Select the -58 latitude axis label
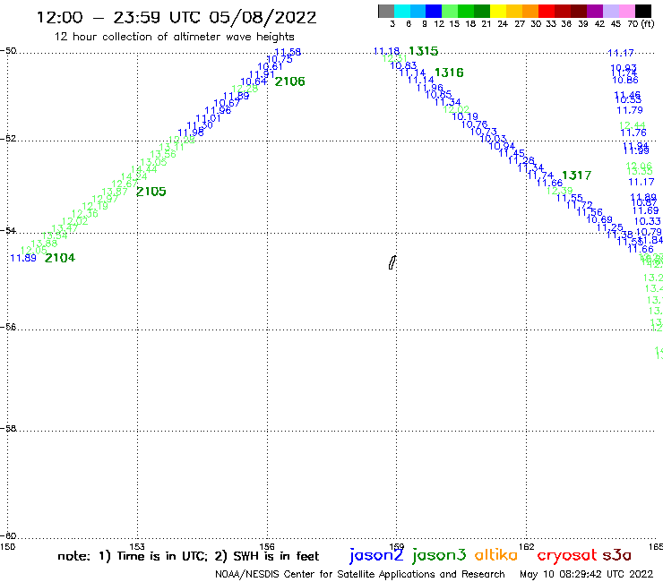 (x=8, y=428)
